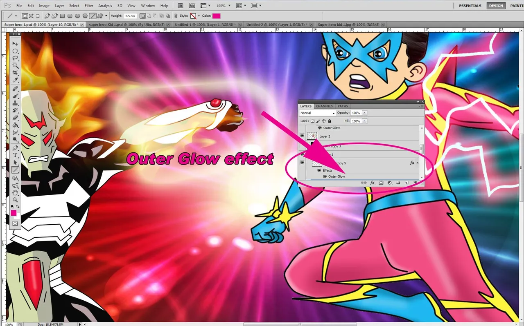
Task: Enable Shape layers mode in options bar
Action: [25, 16]
